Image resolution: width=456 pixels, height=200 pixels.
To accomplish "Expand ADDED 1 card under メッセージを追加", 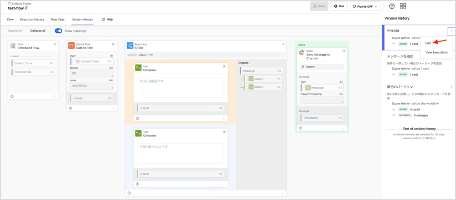I will pos(394,75).
